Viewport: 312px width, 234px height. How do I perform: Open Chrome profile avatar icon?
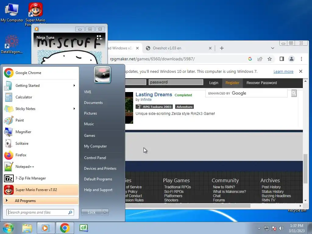coord(292,59)
